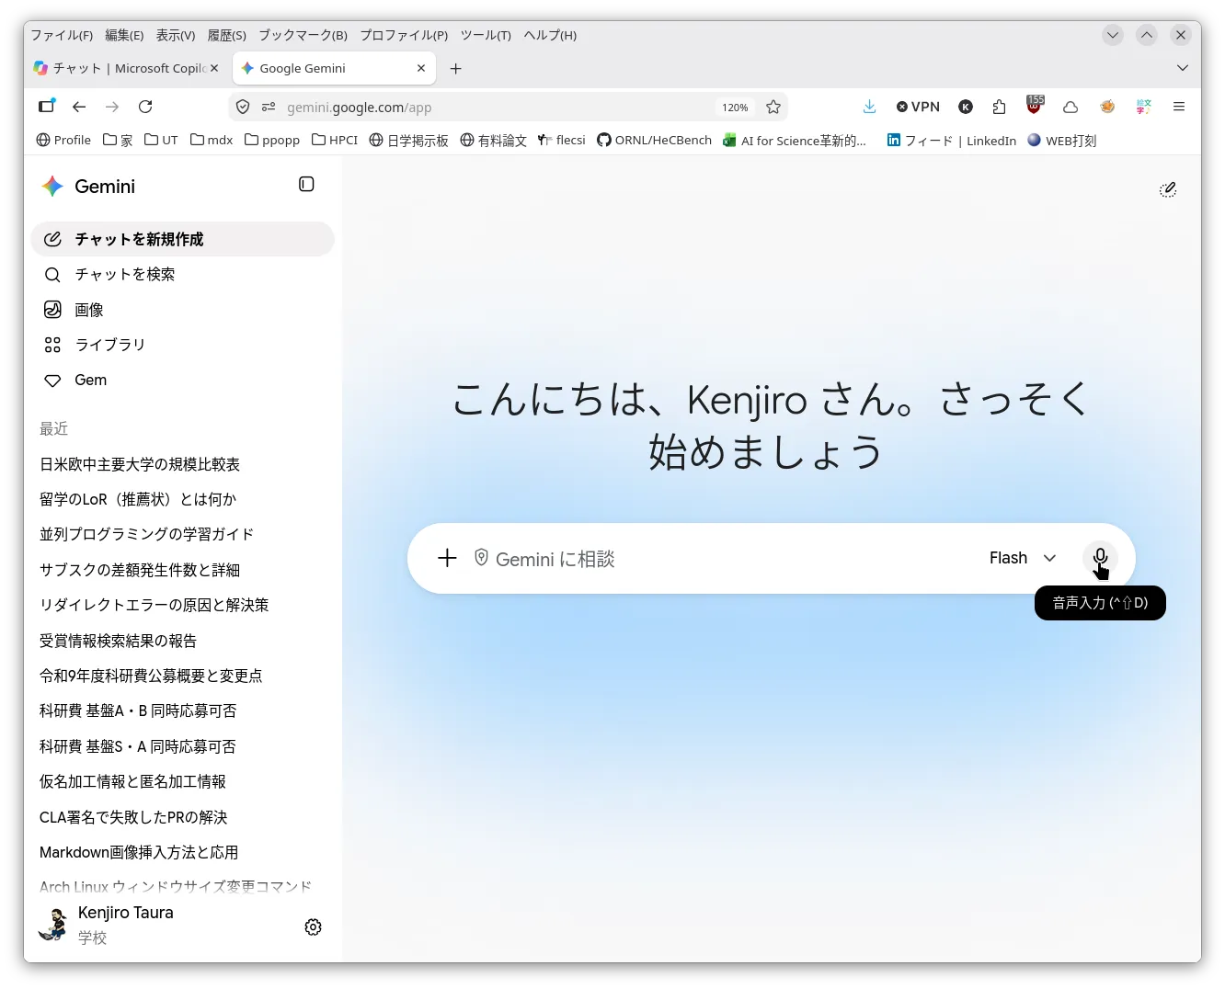Open chat 科研費 基盤A・B 同時応募可否
This screenshot has width=1225, height=989.
point(138,711)
